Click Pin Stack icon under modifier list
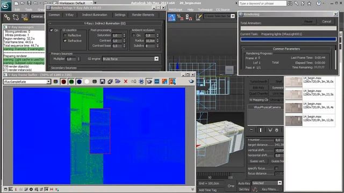 tap(252, 130)
